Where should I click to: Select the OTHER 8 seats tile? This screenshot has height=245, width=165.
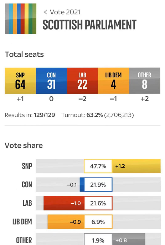(145, 81)
